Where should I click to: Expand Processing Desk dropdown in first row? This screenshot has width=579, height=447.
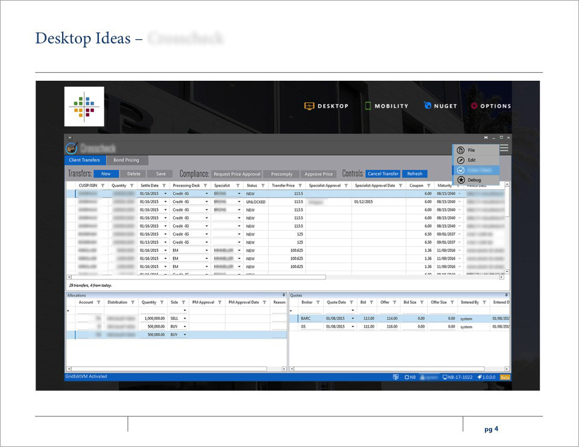click(x=207, y=194)
